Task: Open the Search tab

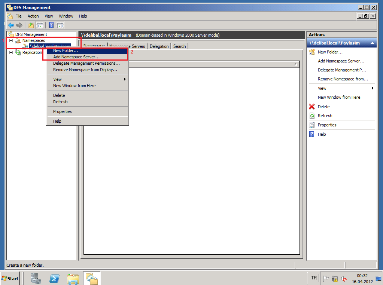Action: pos(180,46)
